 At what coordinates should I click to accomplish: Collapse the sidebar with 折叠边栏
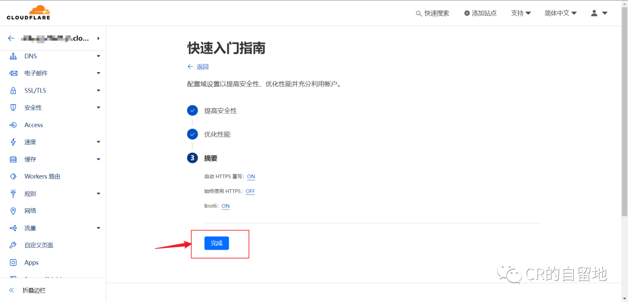click(x=34, y=290)
